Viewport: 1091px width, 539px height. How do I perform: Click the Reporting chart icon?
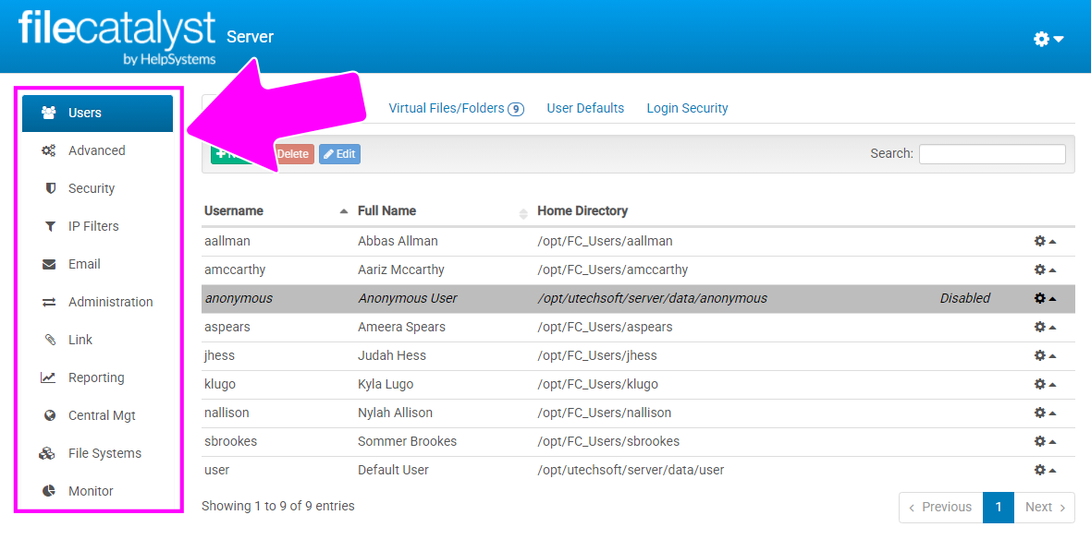coord(48,377)
